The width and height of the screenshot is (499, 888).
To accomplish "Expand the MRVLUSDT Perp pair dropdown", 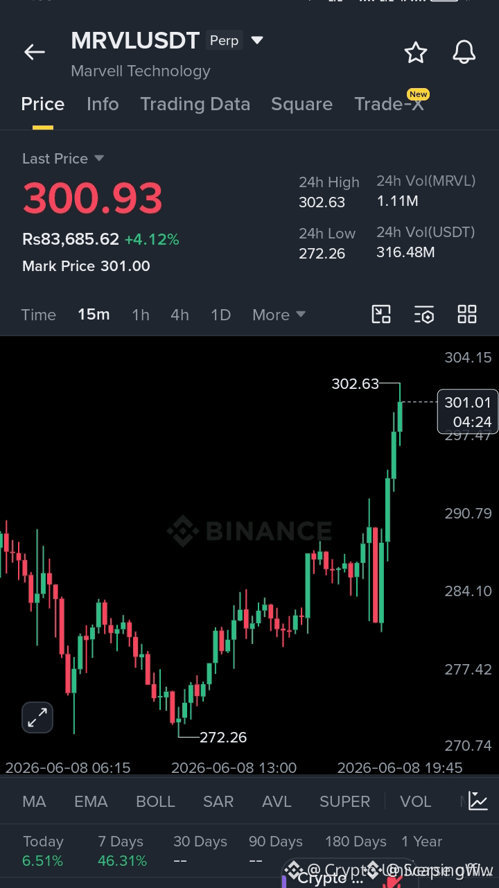I will [256, 40].
